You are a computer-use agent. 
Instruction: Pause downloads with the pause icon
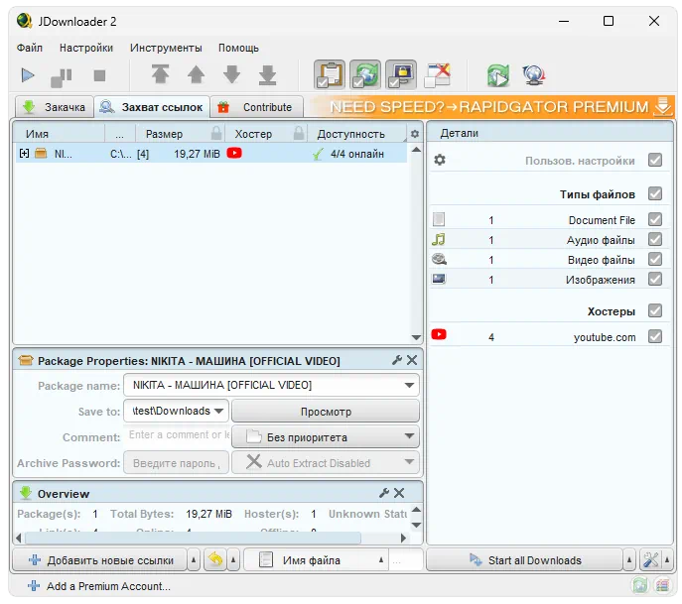coord(62,77)
